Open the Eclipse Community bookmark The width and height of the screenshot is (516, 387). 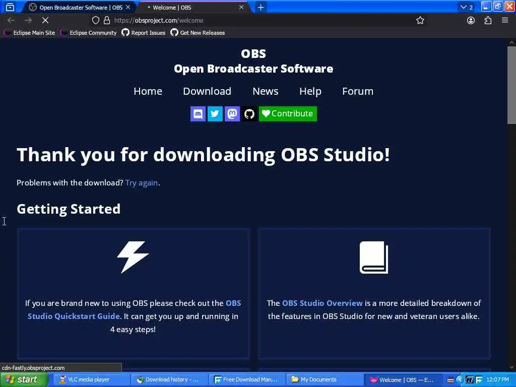coord(89,33)
